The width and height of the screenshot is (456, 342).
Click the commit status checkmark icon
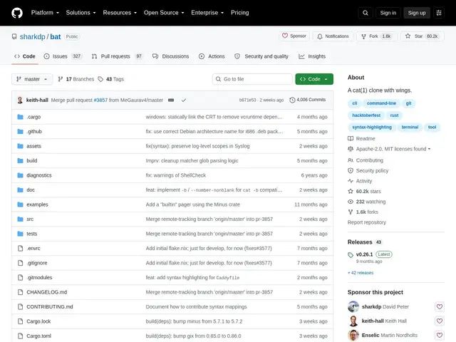click(x=184, y=100)
